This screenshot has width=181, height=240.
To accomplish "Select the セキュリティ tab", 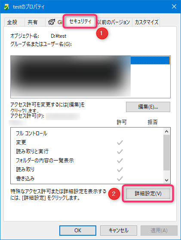I will (80, 21).
